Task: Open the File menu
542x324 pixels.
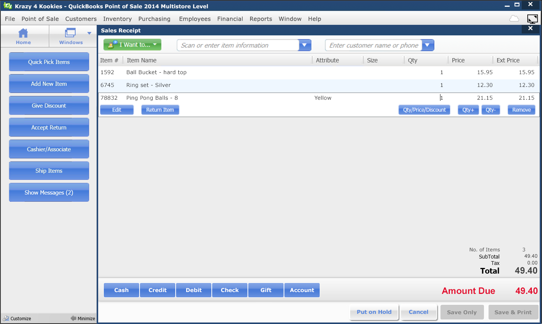Action: tap(10, 19)
